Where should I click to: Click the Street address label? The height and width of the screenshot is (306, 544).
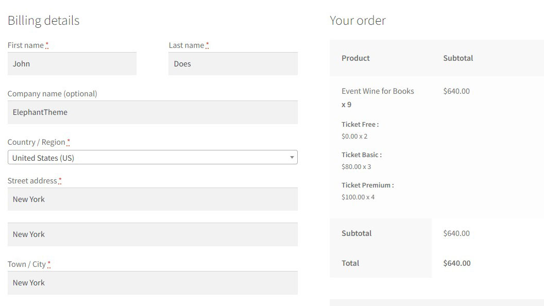point(32,181)
